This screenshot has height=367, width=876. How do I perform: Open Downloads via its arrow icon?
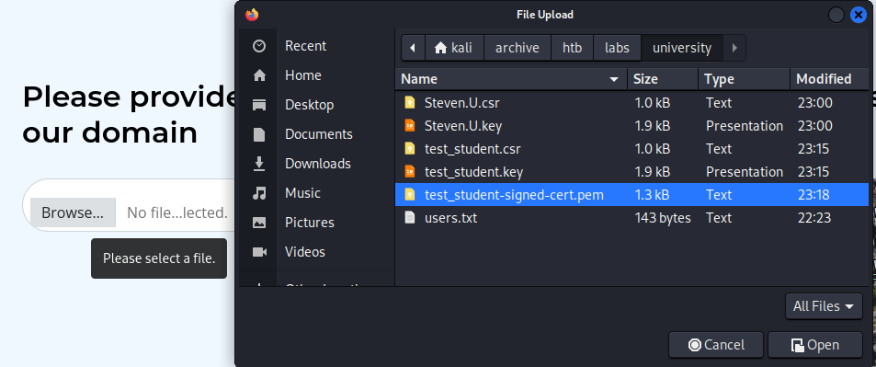tap(259, 164)
